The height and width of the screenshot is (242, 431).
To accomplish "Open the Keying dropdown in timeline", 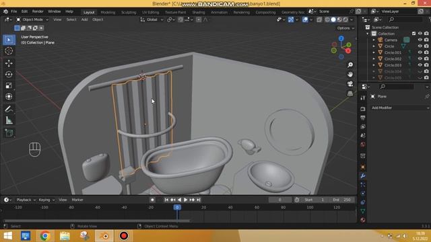I will pyautogui.click(x=46, y=200).
